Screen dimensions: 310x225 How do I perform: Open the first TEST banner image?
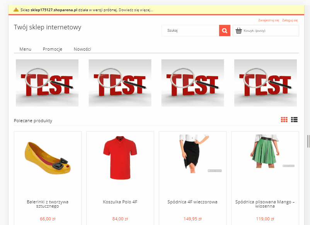[47, 83]
